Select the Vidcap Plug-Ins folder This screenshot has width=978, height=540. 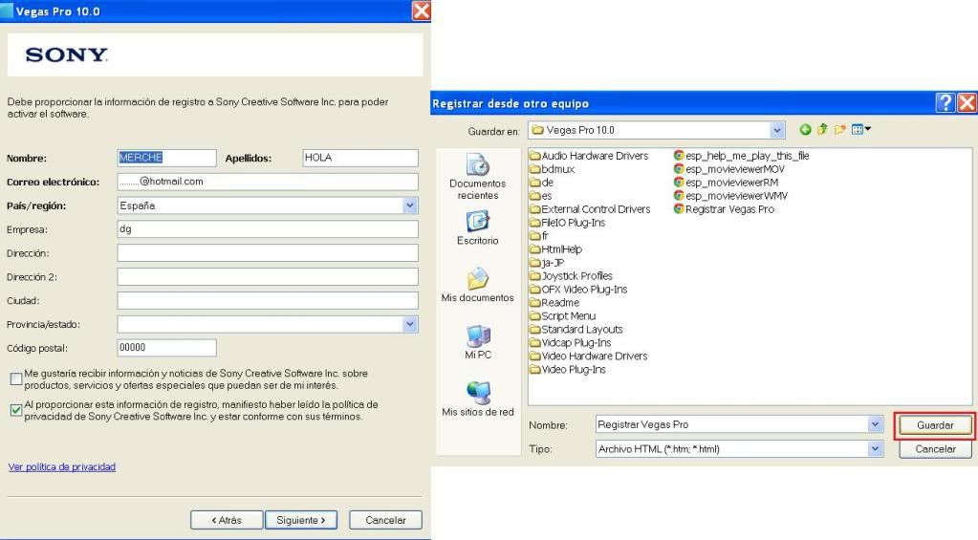pyautogui.click(x=571, y=343)
